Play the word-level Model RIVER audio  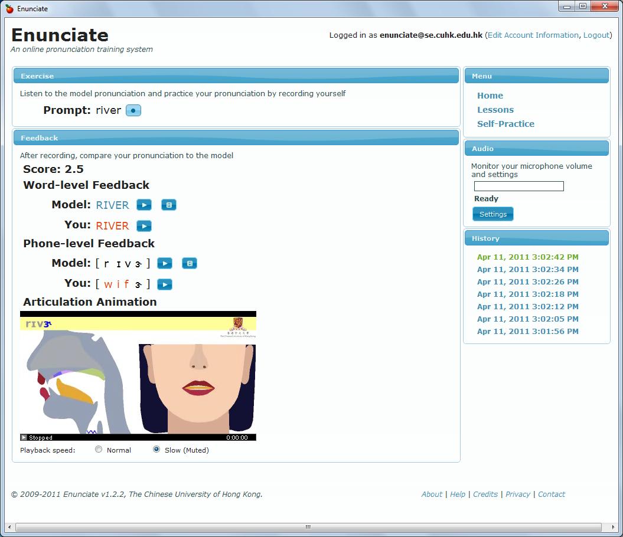pyautogui.click(x=144, y=205)
